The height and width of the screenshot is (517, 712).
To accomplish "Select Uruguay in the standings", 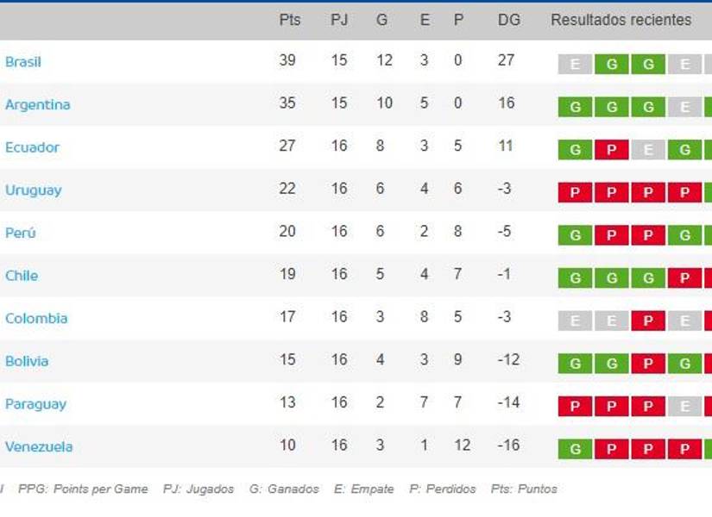I will (34, 190).
